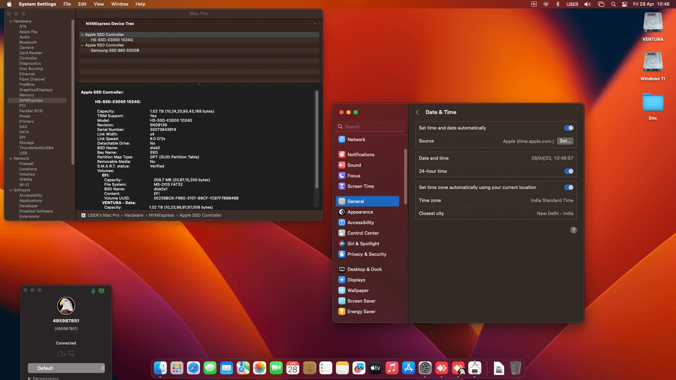Open Spotlight search in menu bar
The image size is (676, 380).
tap(613, 4)
